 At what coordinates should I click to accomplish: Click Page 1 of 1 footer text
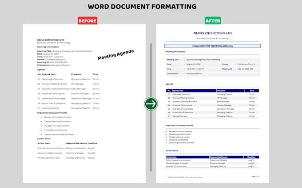tap(255, 176)
